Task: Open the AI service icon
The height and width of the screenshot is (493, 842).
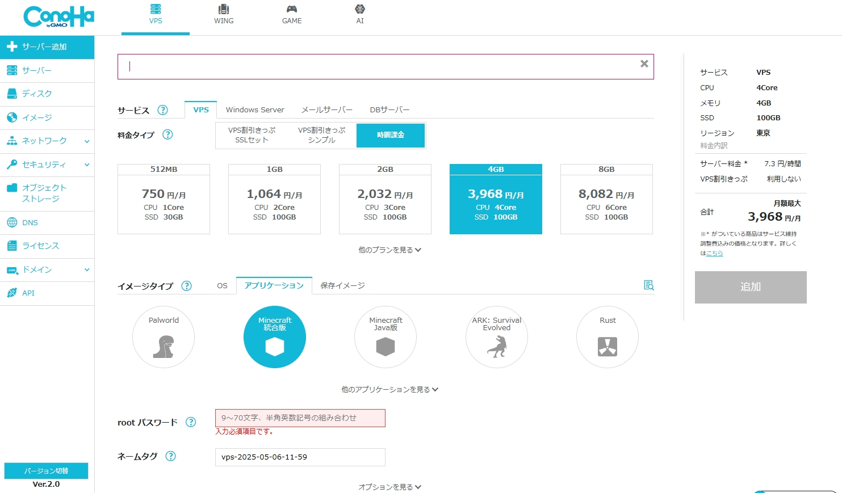Action: [360, 9]
